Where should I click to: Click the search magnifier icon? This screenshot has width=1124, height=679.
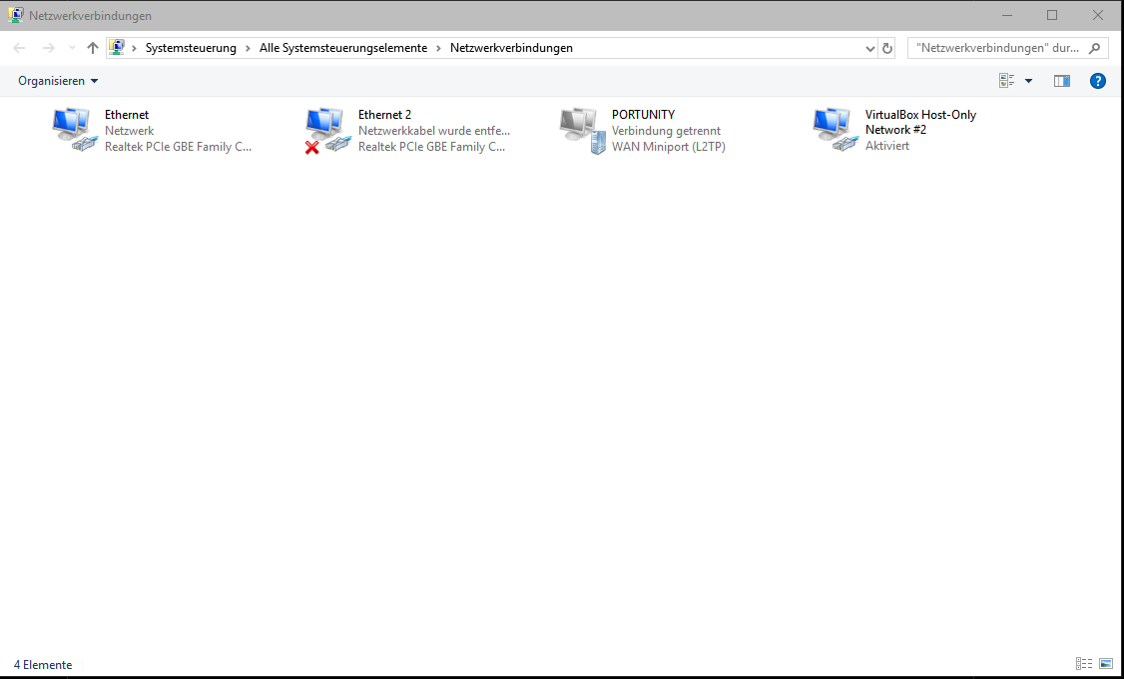(1094, 48)
